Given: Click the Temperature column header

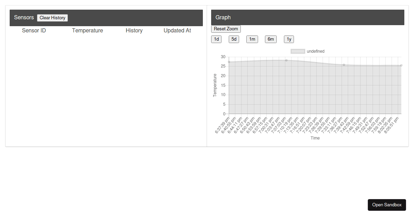Looking at the screenshot, I should point(87,30).
